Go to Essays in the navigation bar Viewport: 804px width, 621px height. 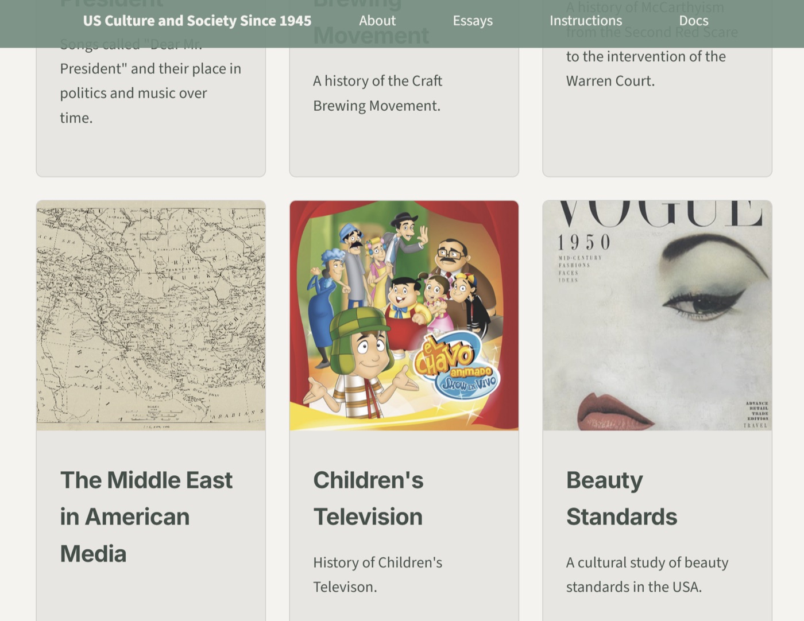[473, 21]
